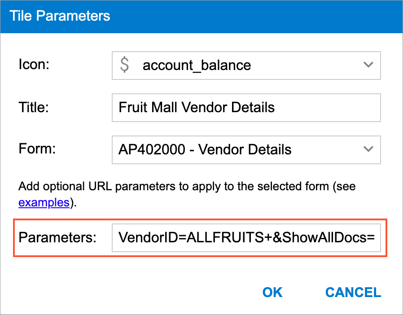403x315 pixels.
Task: Focus the Parameters text box
Action: pyautogui.click(x=246, y=238)
